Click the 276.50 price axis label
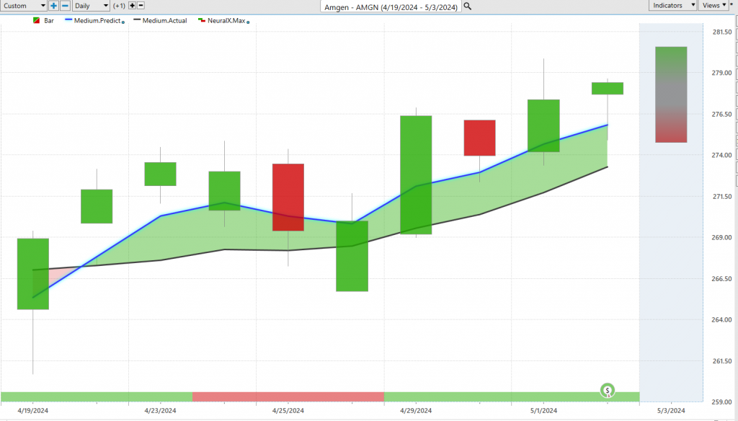 click(x=722, y=115)
